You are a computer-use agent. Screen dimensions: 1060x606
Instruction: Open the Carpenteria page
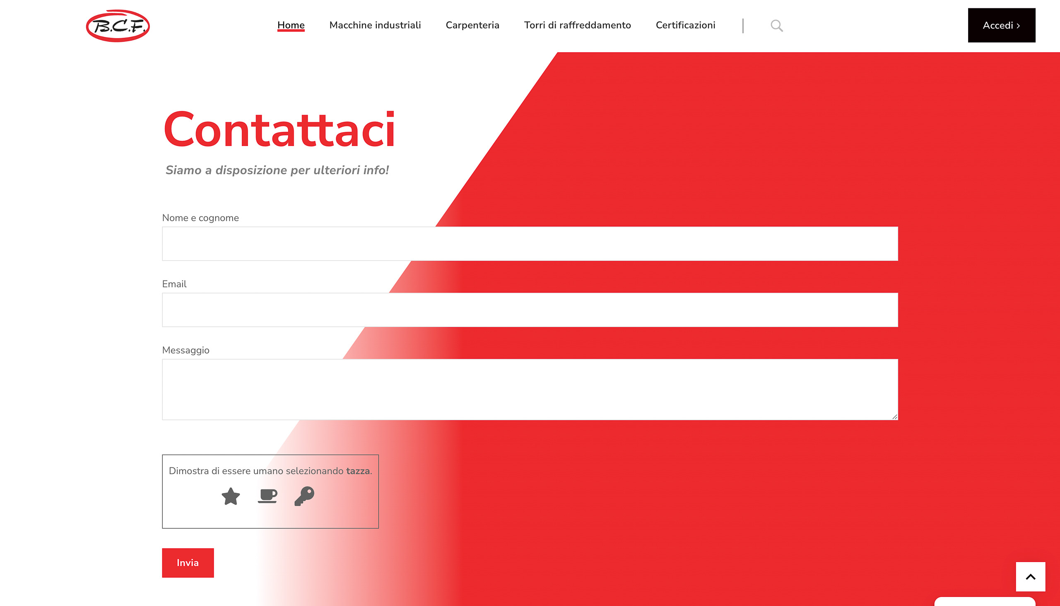click(x=472, y=25)
